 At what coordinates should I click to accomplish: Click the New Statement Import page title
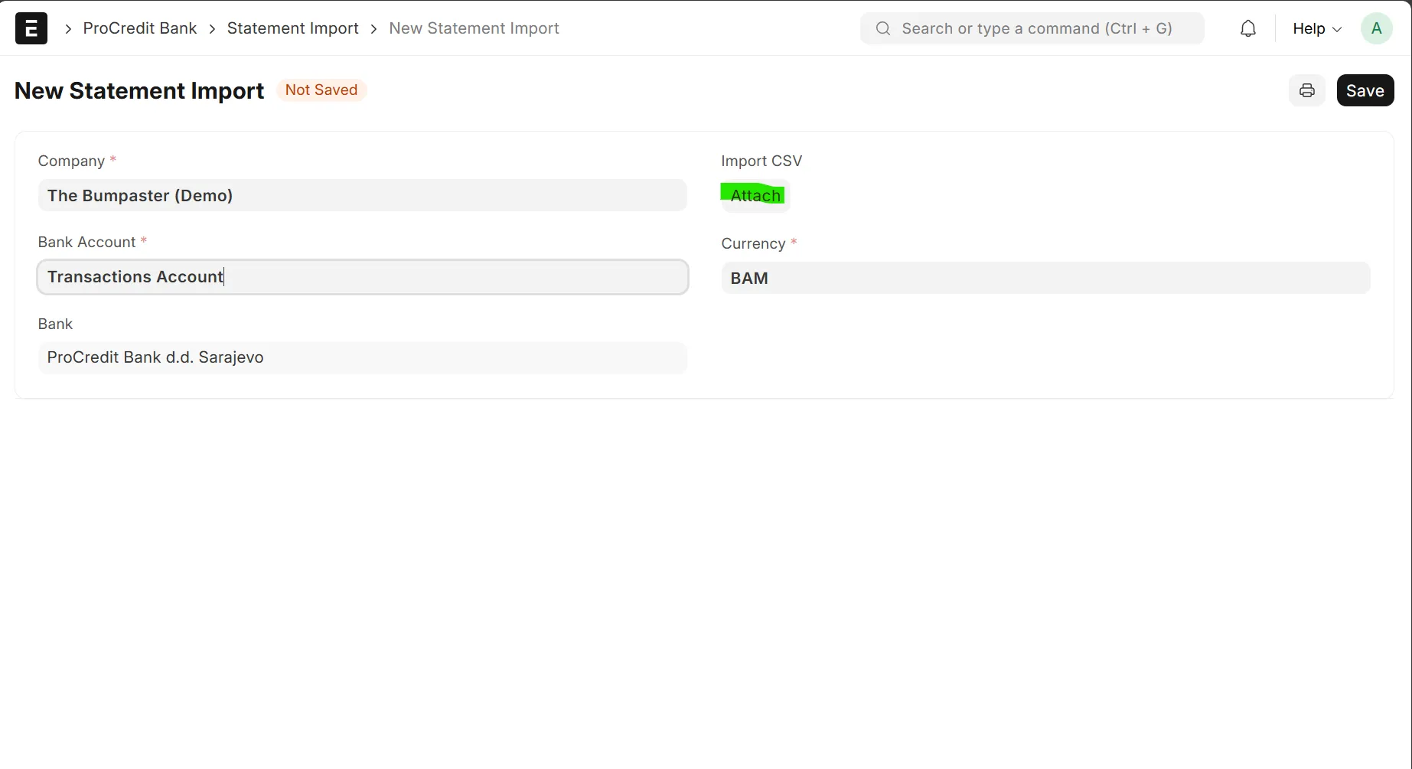139,90
